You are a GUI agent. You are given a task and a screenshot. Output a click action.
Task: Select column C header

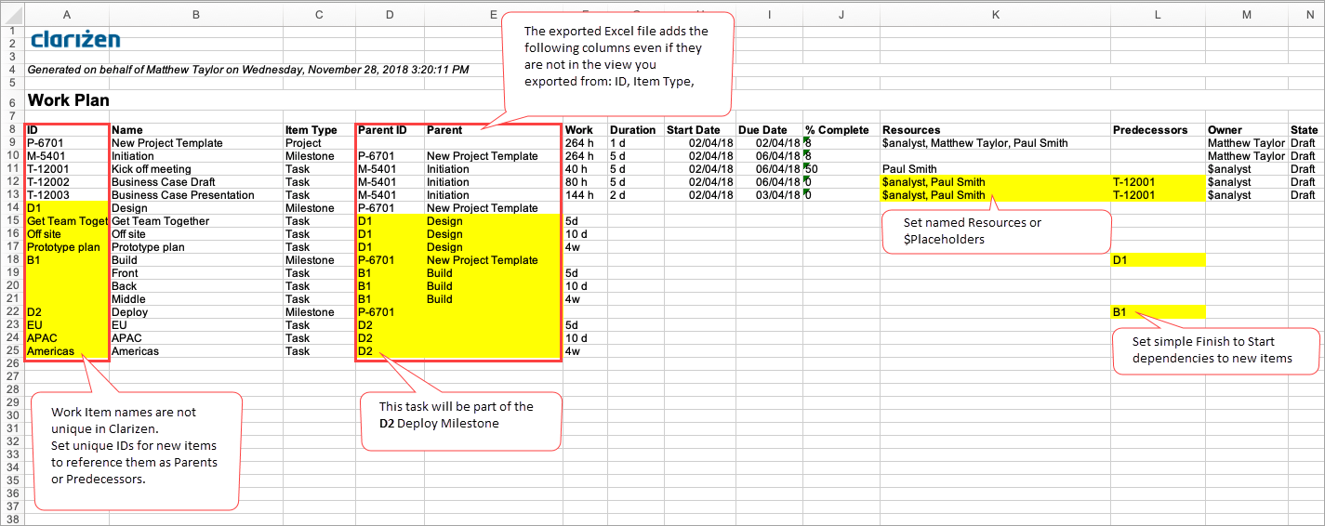(319, 15)
